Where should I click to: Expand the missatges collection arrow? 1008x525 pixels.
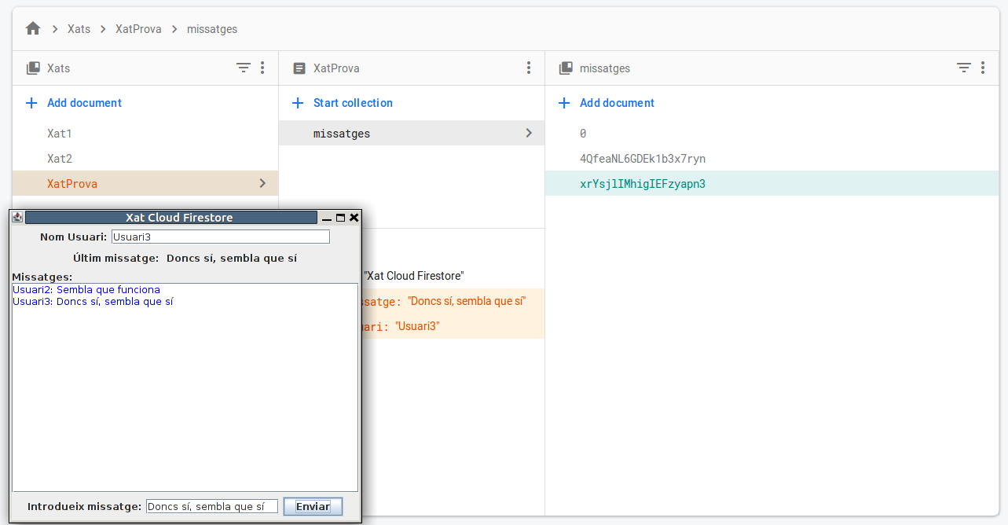point(529,134)
